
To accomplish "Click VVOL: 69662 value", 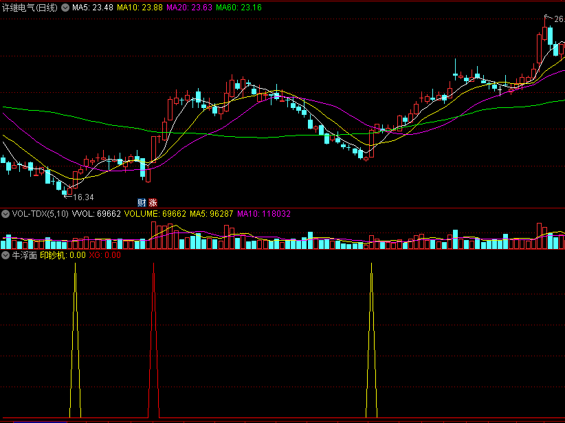I will point(96,214).
